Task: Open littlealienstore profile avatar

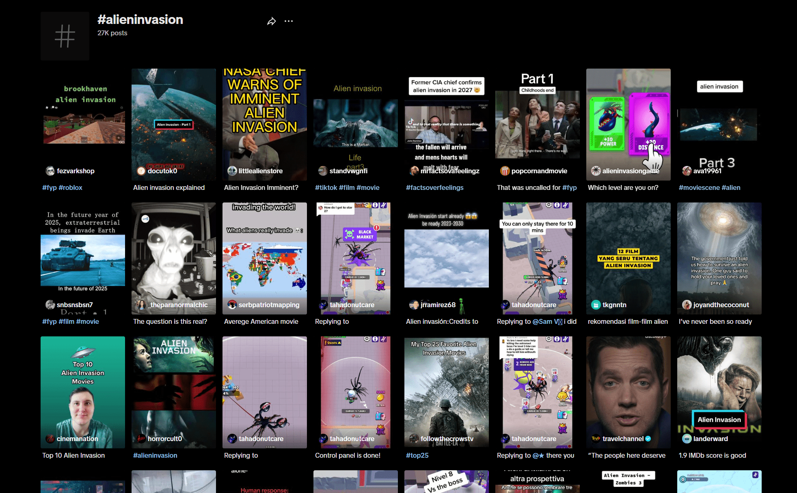Action: (x=232, y=171)
